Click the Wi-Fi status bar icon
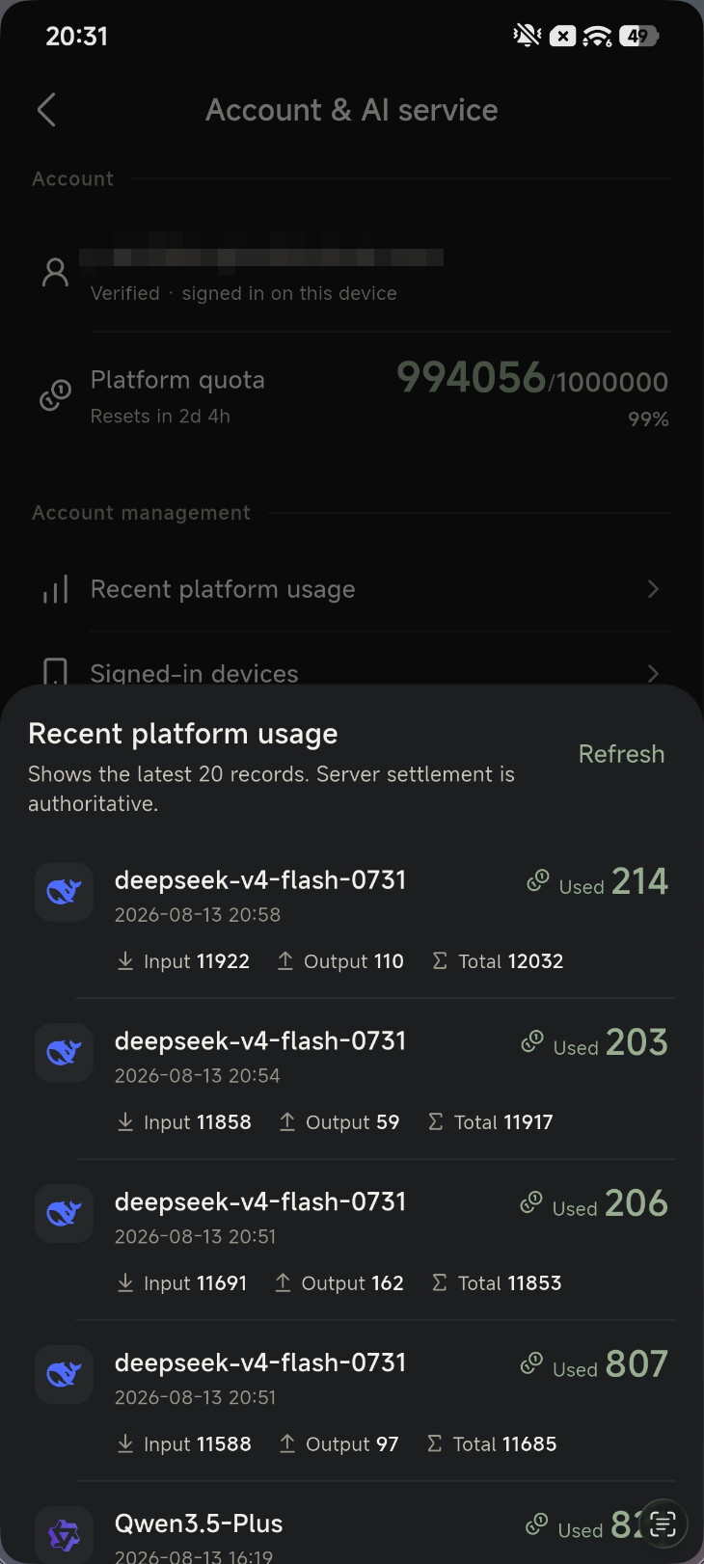Image resolution: width=704 pixels, height=1564 pixels. pos(598,37)
